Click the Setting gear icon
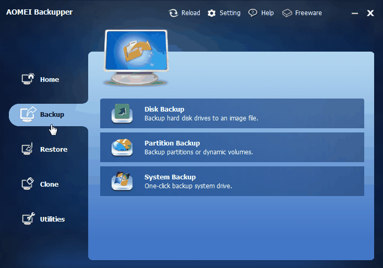383x268 pixels. tap(211, 13)
